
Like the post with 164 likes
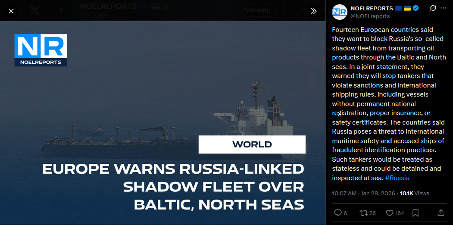[x=395, y=213]
